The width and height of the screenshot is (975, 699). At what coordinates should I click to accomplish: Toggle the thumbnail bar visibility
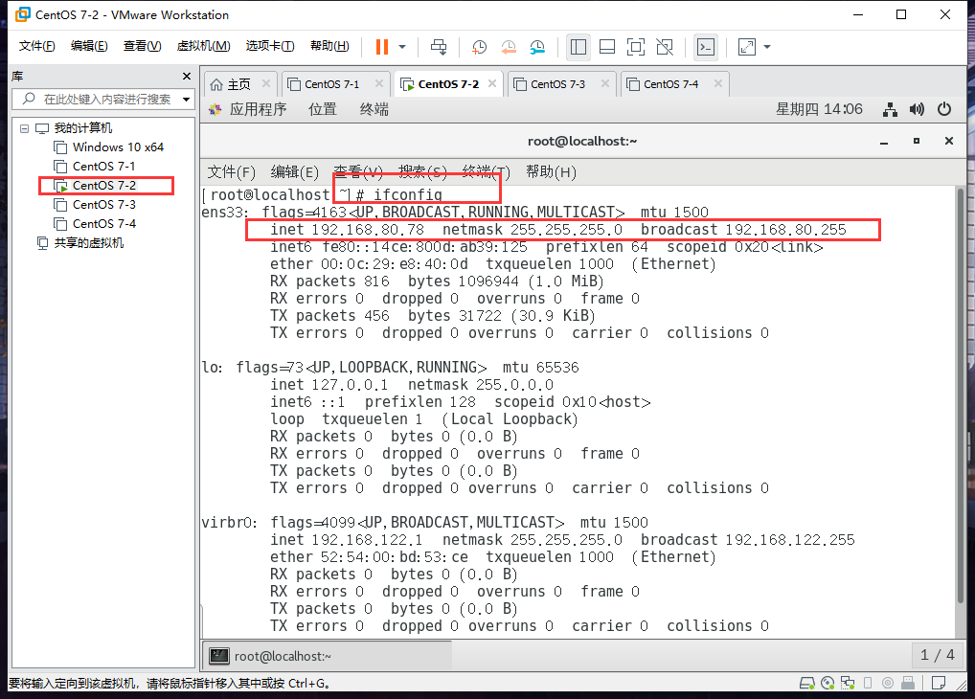point(606,46)
